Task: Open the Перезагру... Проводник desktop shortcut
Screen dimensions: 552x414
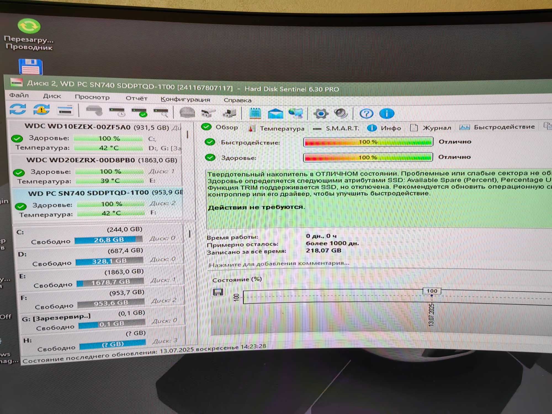Action: pos(29,34)
